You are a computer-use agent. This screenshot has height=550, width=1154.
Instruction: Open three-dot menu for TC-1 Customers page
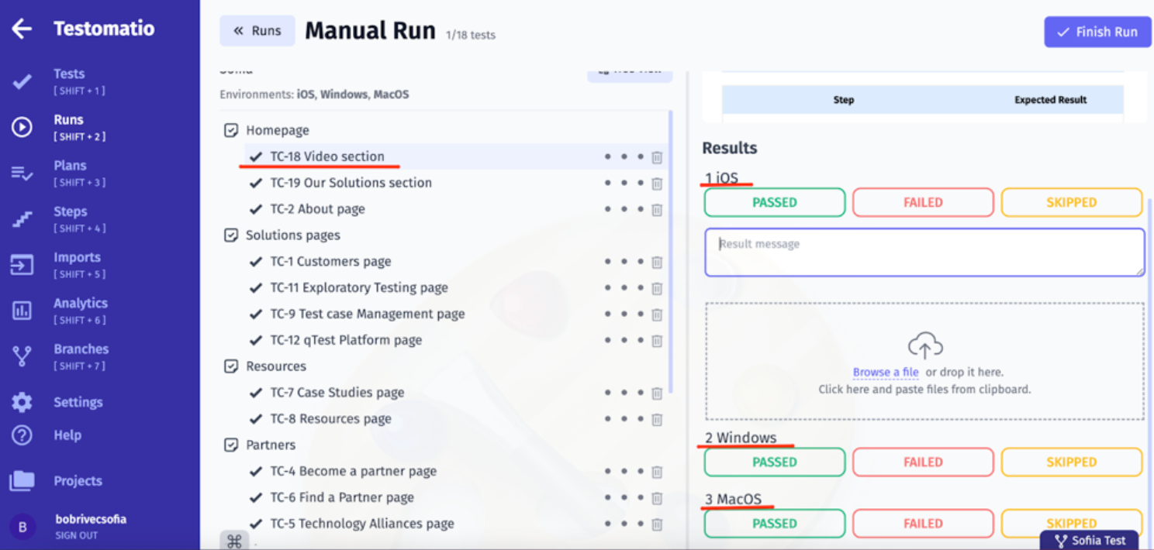[x=624, y=262]
